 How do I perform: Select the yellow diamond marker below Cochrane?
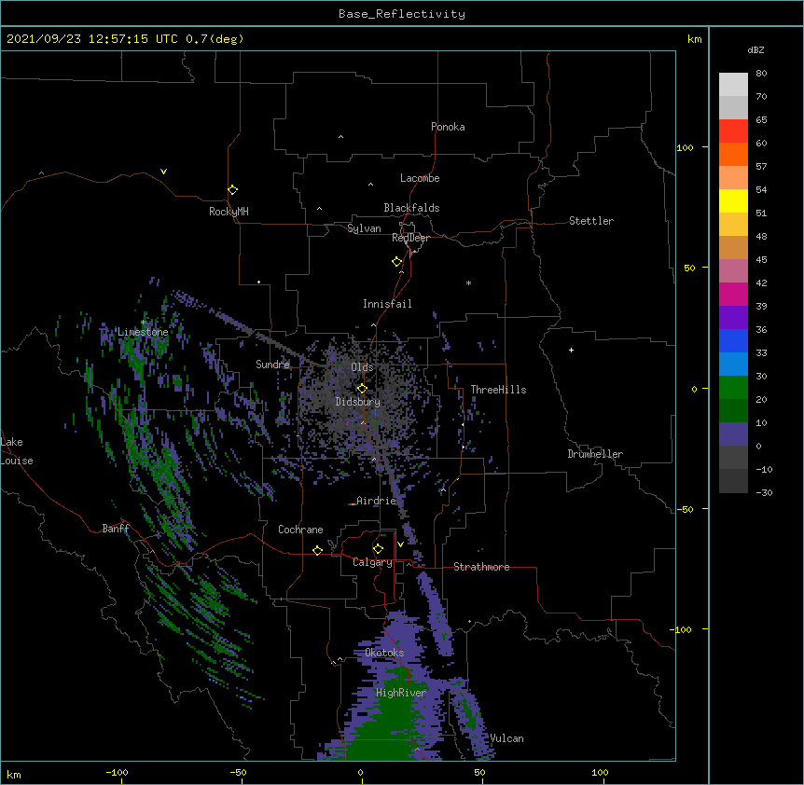point(317,550)
